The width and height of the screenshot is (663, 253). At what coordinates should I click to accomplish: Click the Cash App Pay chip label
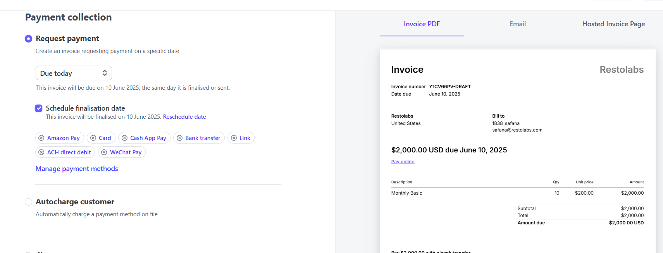click(148, 138)
